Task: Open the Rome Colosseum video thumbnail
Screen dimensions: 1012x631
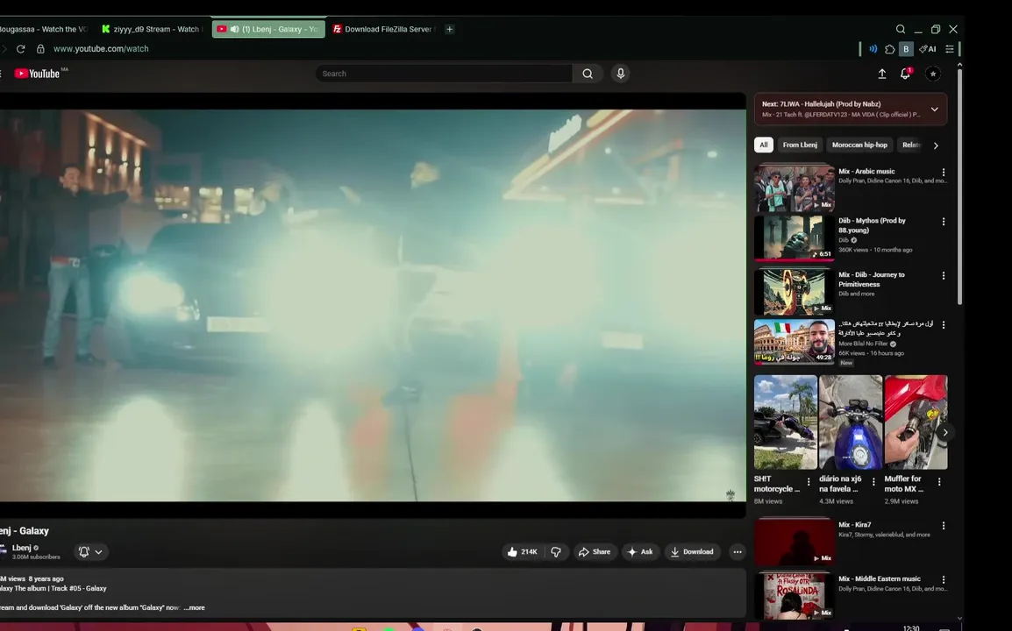Action: [795, 341]
